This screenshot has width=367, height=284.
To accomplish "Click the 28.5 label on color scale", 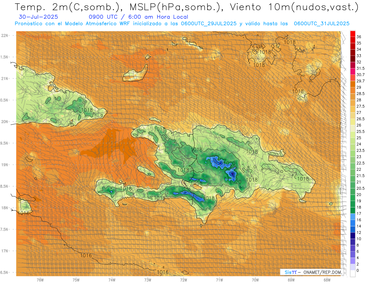I will click(361, 93).
